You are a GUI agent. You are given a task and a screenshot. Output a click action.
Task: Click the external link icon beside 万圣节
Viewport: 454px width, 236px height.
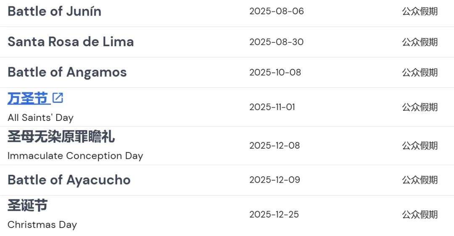tap(58, 98)
